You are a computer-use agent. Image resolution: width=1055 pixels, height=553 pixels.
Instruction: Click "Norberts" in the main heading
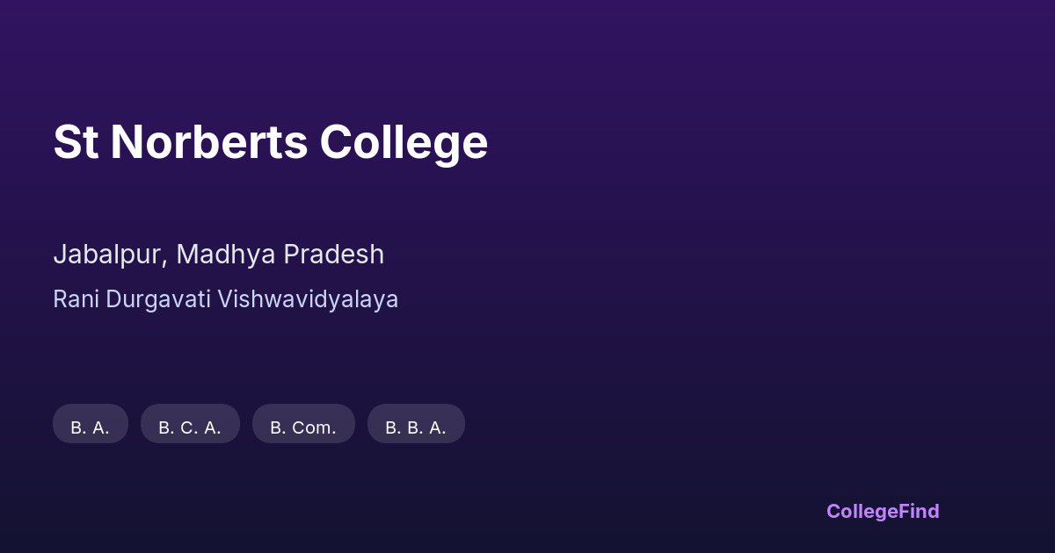coord(209,142)
